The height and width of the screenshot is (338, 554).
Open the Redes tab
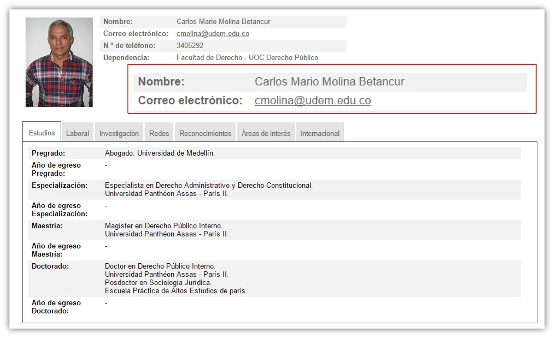click(159, 133)
